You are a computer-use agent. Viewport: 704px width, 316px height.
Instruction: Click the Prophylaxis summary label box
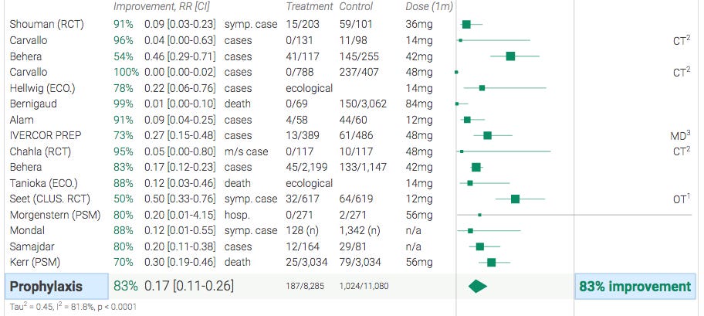pyautogui.click(x=56, y=287)
